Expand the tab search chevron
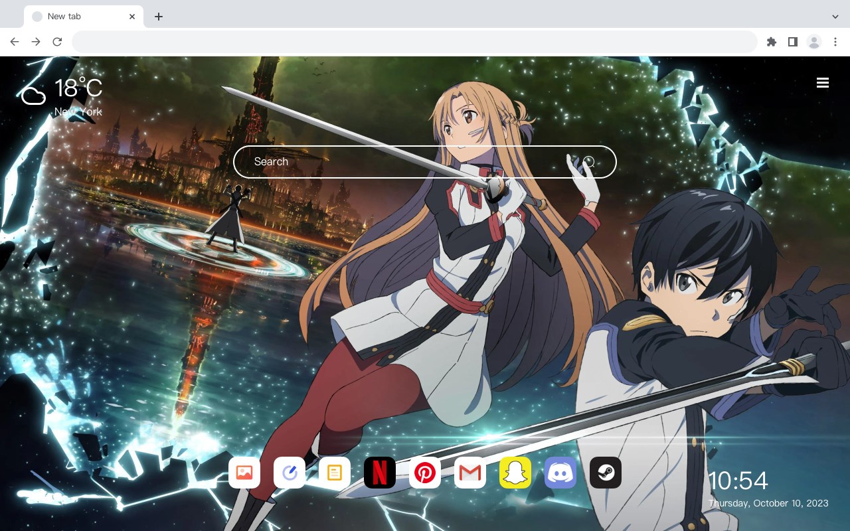850x531 pixels. pos(835,17)
